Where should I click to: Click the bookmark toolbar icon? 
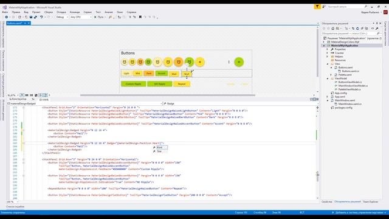click(140, 17)
